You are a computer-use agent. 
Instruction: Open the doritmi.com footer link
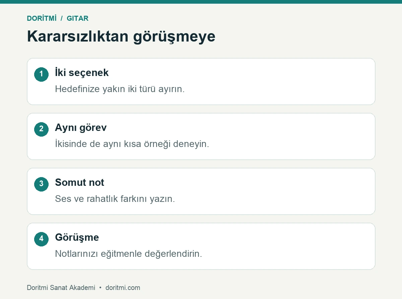123,288
